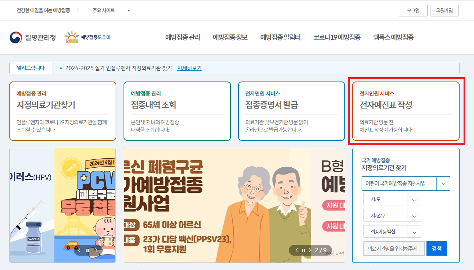Go back to the previous banner
This screenshot has width=474, height=270.
[x=296, y=250]
